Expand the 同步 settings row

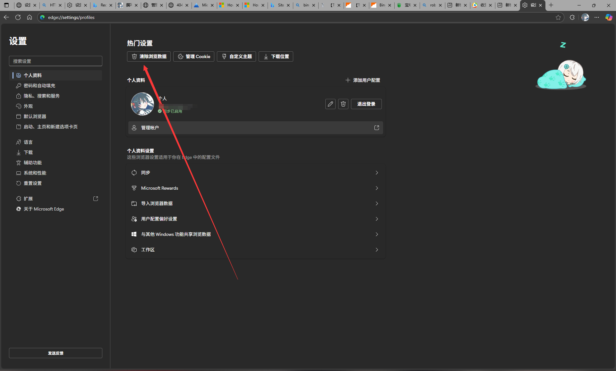pos(255,173)
